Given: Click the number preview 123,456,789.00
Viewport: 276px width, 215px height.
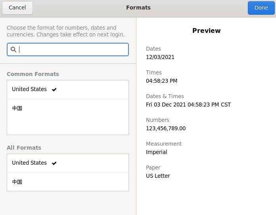Looking at the screenshot, I should (166, 128).
